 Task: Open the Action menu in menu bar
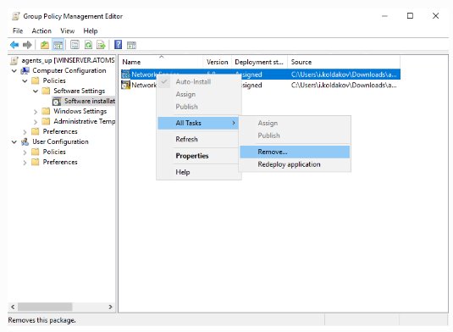pyautogui.click(x=41, y=31)
